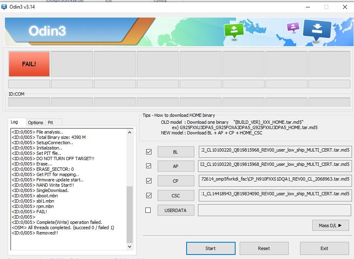Uncheck the CSC checkbox
354x259 pixels.
pos(149,195)
